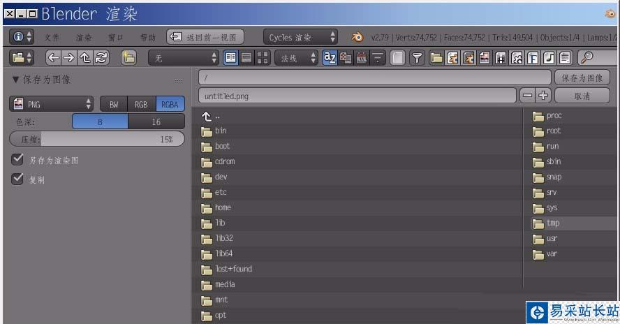Toggle file filtering funnel icon
Screen dimensions: 620x324
tap(417, 58)
